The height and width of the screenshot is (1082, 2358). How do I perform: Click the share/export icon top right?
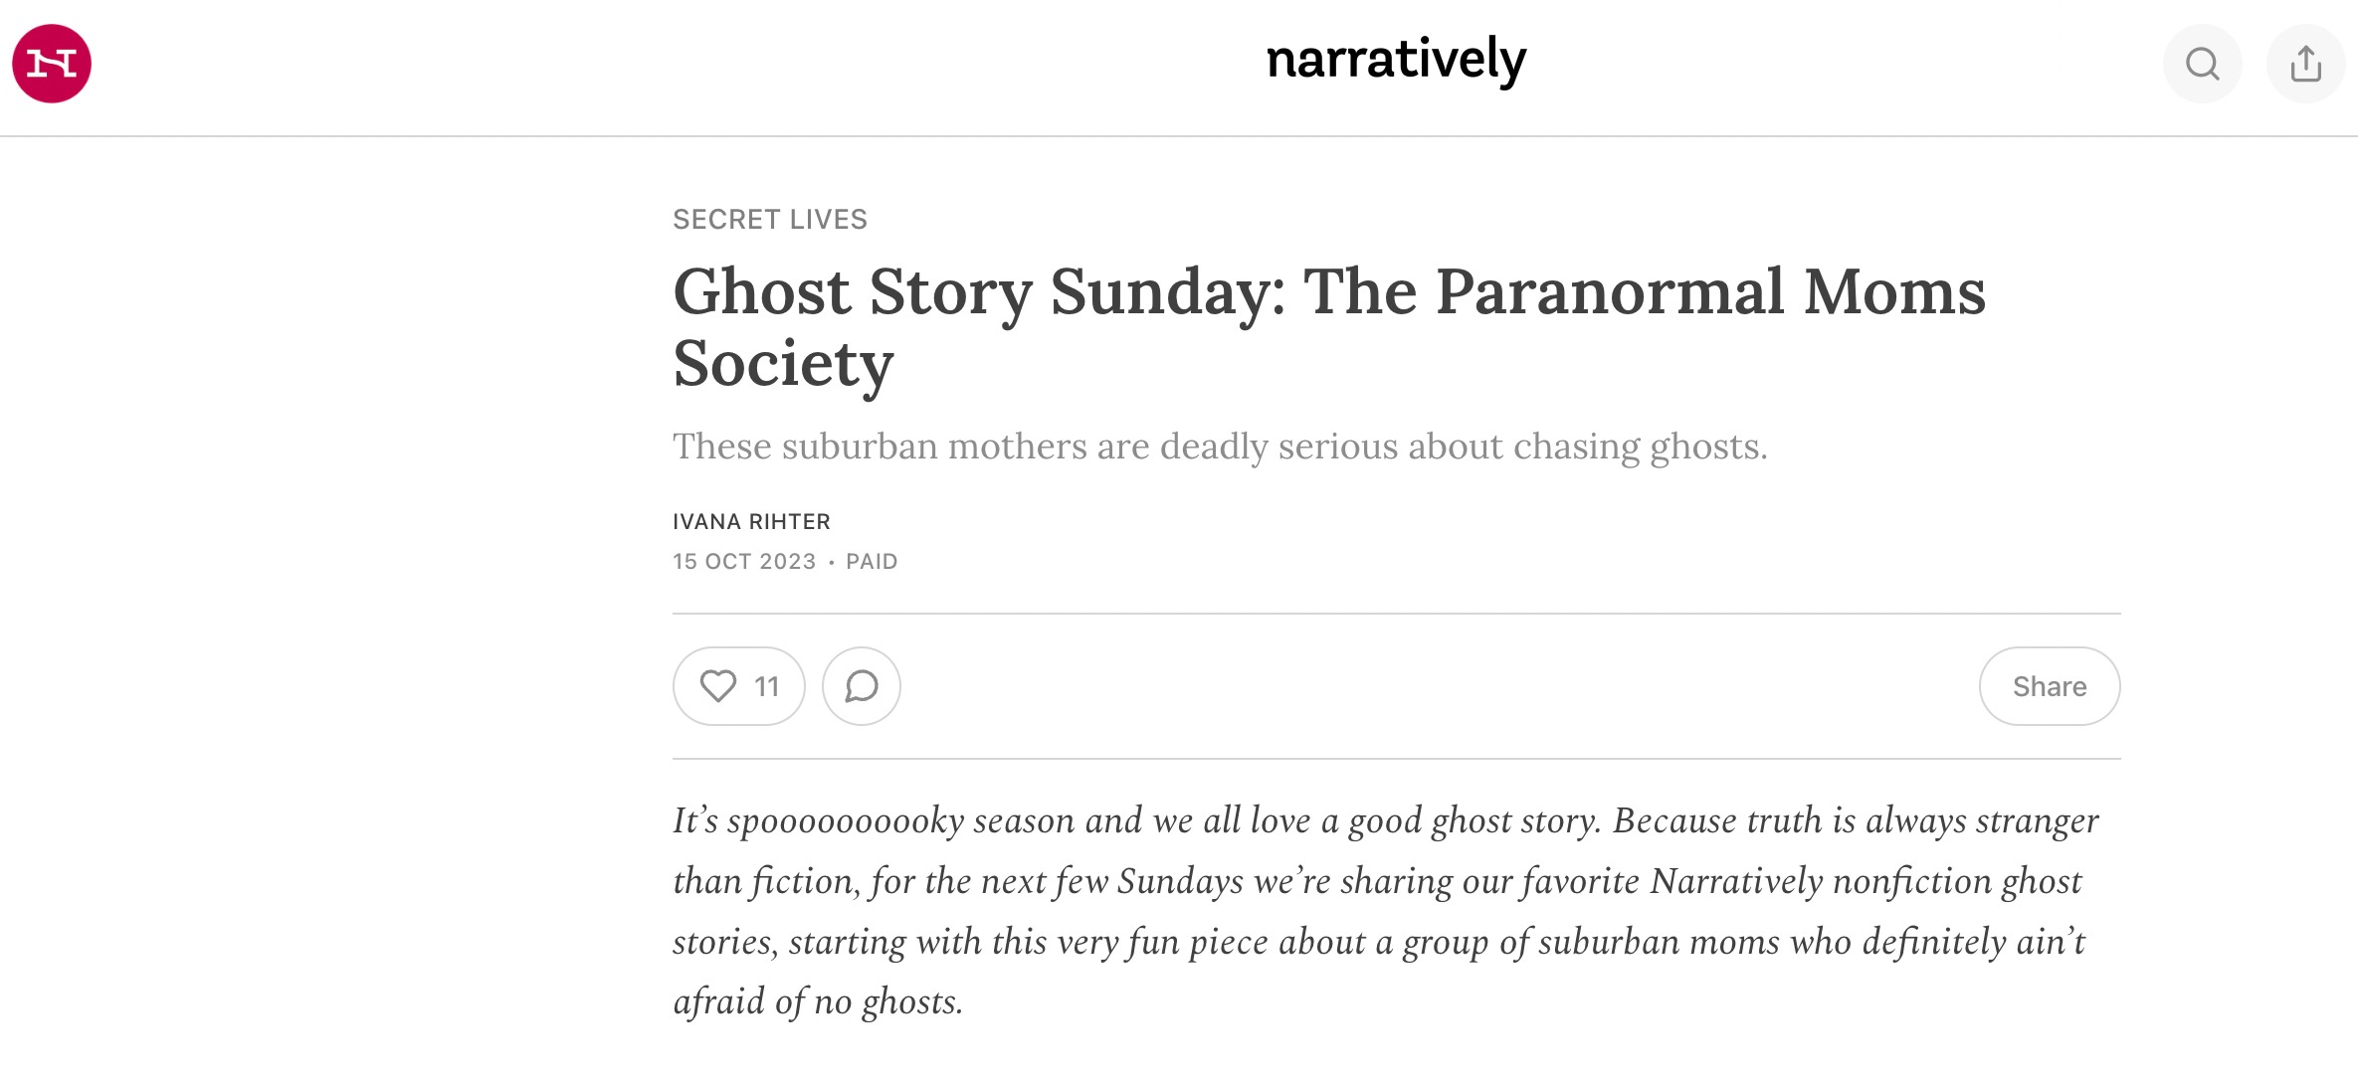[x=2305, y=64]
